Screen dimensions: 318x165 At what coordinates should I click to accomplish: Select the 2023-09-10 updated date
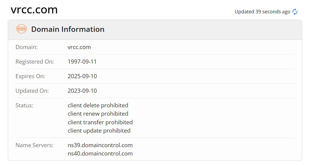click(82, 91)
